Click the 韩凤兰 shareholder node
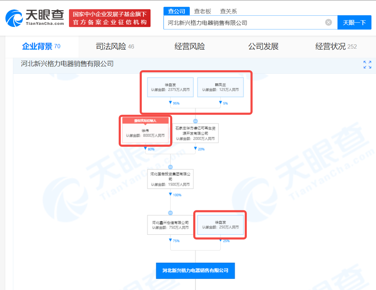Screen dimensions: 376x290 pos(220,87)
